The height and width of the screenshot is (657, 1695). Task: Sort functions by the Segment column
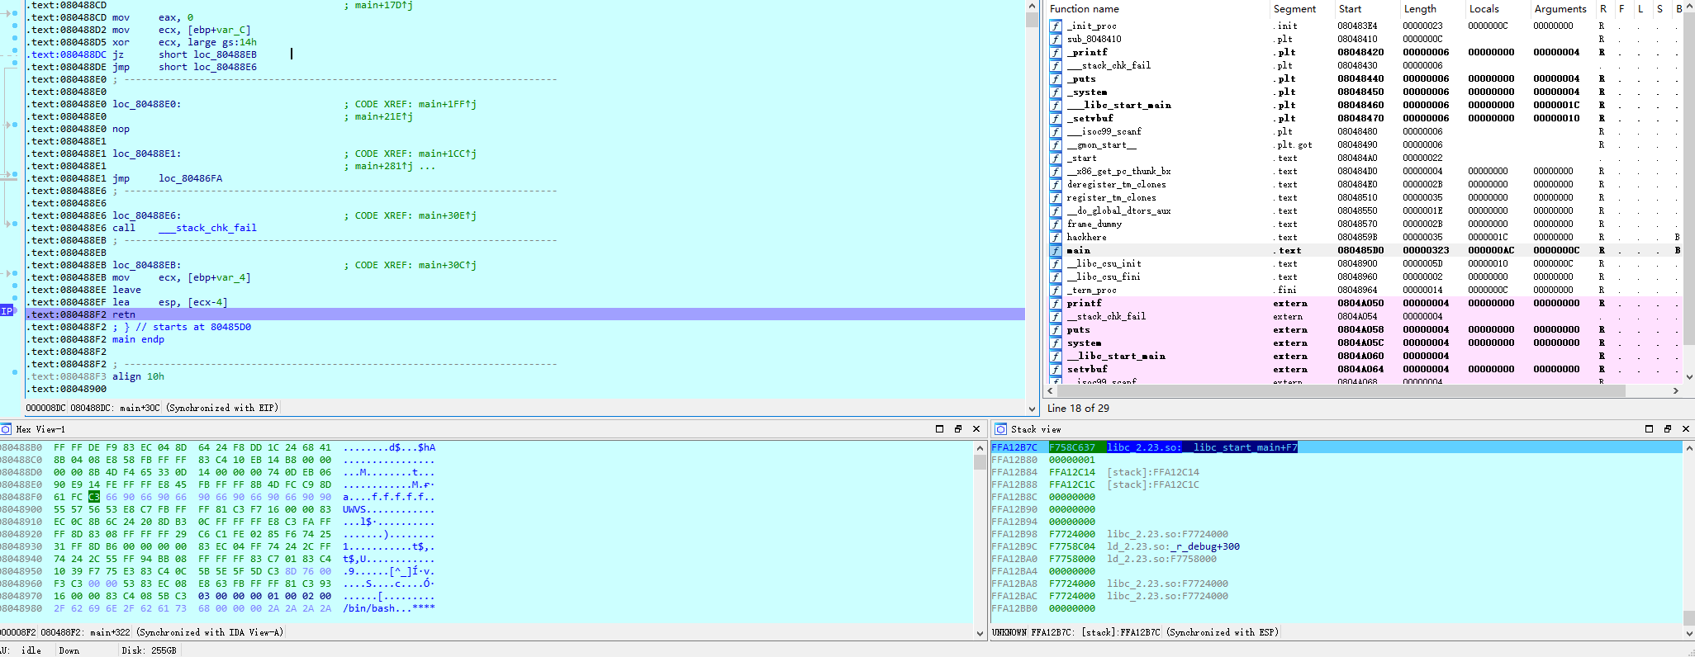(x=1294, y=9)
